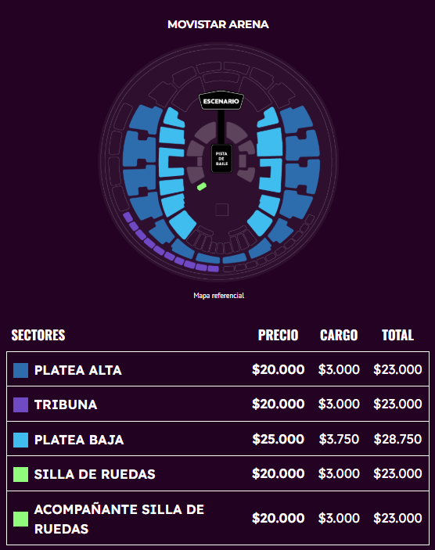Click the Tribuna purple color swatch
Viewport: 435px width, 550px height.
pyautogui.click(x=20, y=404)
